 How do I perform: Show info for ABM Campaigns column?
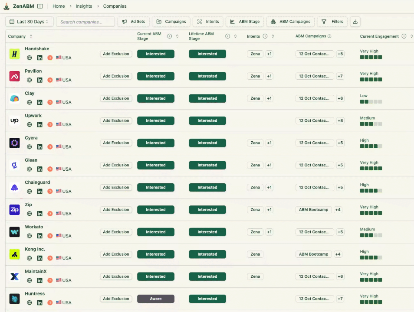[x=329, y=36]
